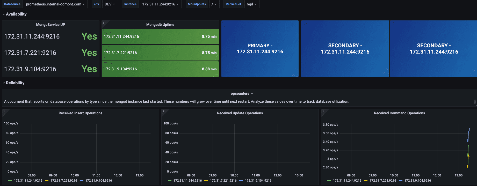477x186 pixels.
Task: Click the Mountpoints variable label
Action: point(197,4)
